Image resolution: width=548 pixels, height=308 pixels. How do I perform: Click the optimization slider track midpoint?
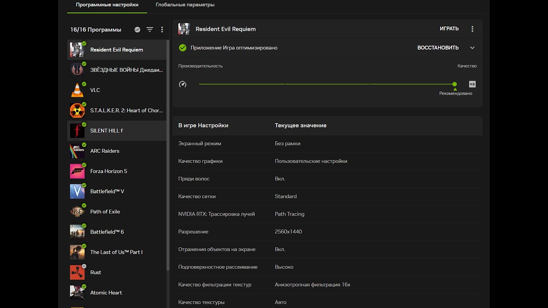pyautogui.click(x=327, y=84)
